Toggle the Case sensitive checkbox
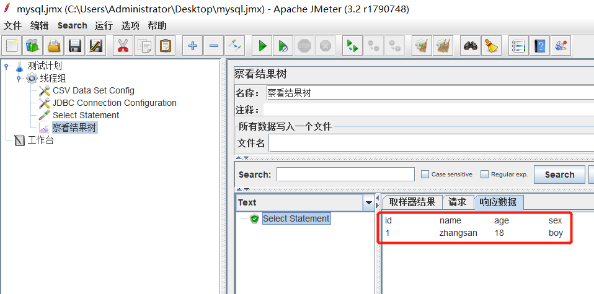594x294 pixels. [x=425, y=175]
